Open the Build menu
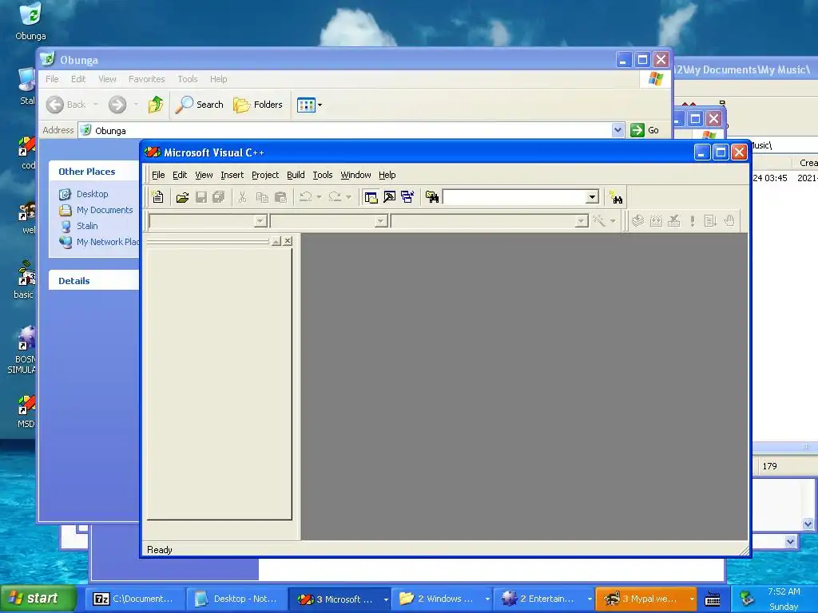 [x=296, y=175]
